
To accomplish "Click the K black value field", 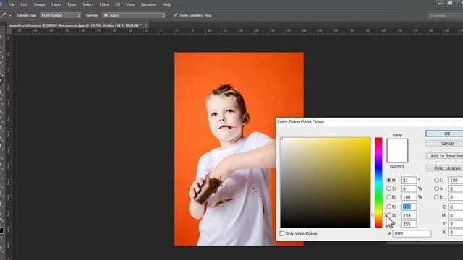I will (456, 233).
